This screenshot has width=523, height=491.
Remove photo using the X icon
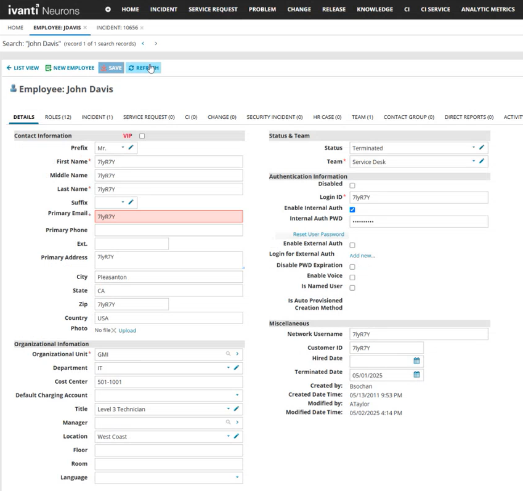[114, 331]
